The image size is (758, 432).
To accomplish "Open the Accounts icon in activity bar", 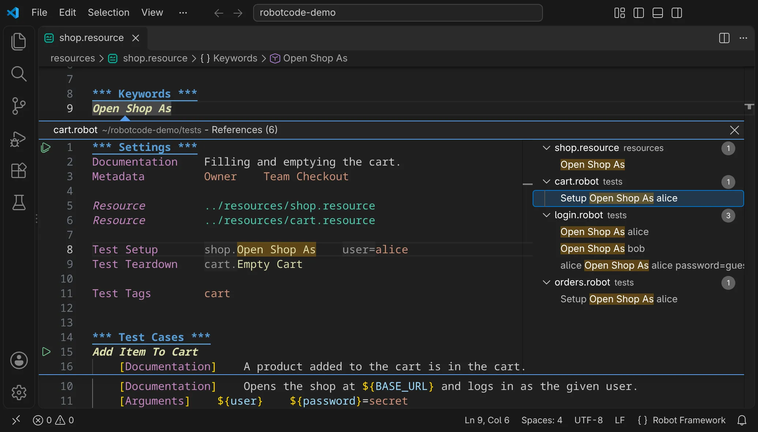I will click(19, 360).
